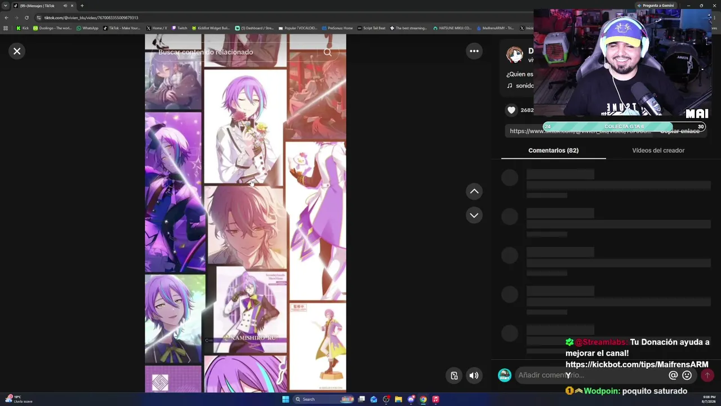Open the Music app on the taskbar
721x406 pixels.
click(435, 399)
